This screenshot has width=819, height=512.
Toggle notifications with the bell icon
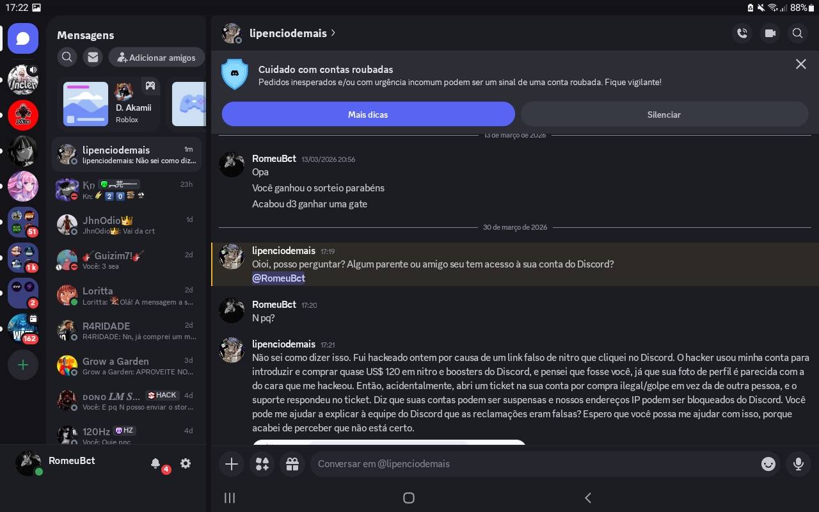155,463
